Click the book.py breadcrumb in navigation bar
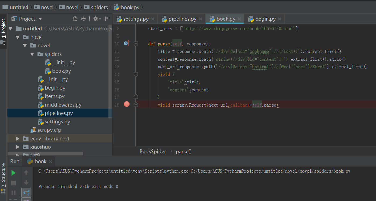The width and height of the screenshot is (376, 201). pos(127,7)
